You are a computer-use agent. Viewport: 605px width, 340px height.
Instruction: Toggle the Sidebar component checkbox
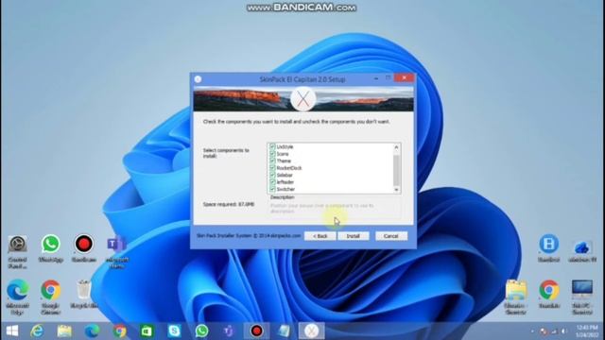click(x=272, y=175)
